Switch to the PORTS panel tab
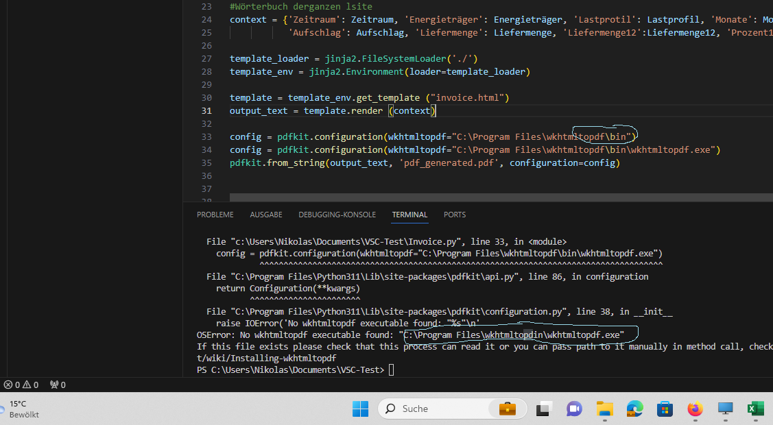 pos(454,215)
